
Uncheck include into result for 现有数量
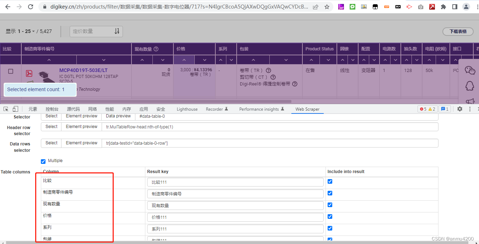pos(330,205)
